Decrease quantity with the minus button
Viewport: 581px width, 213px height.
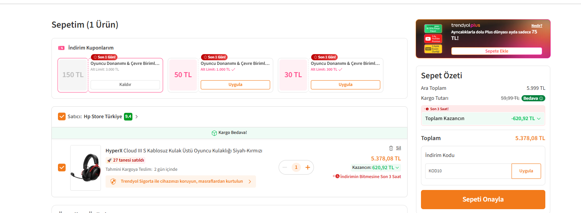[x=285, y=167]
